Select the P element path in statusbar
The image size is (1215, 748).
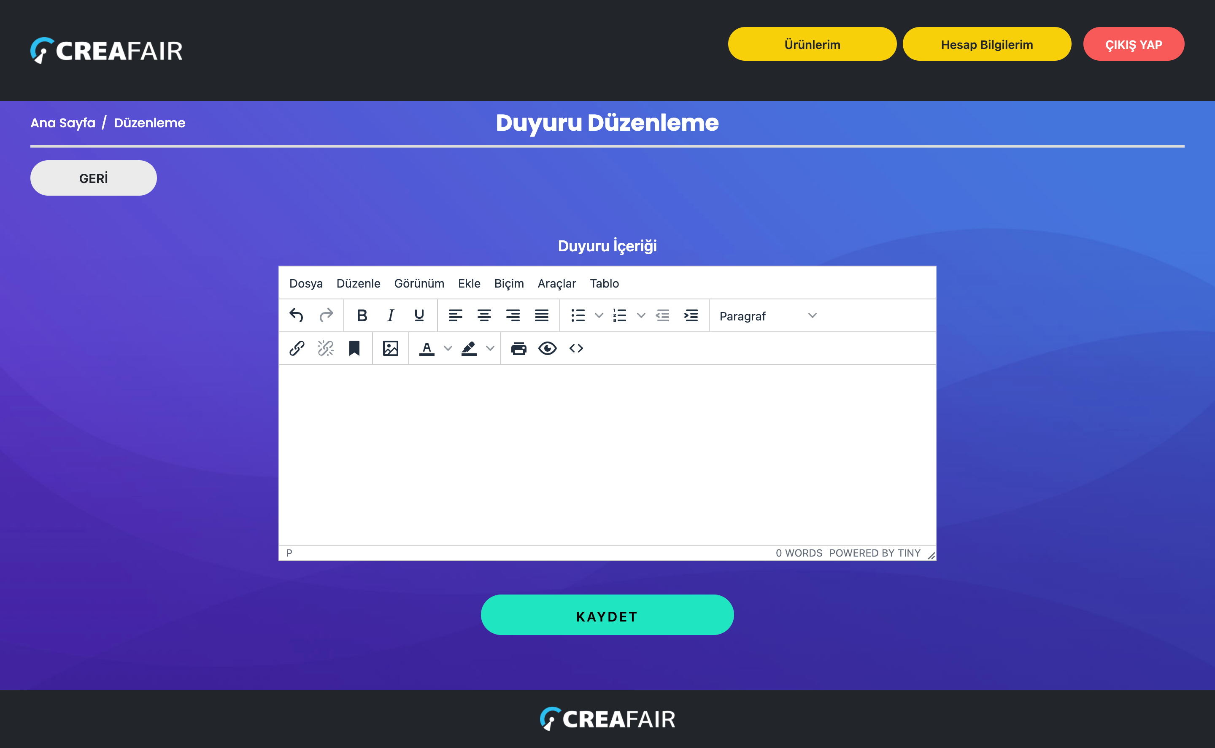tap(289, 553)
